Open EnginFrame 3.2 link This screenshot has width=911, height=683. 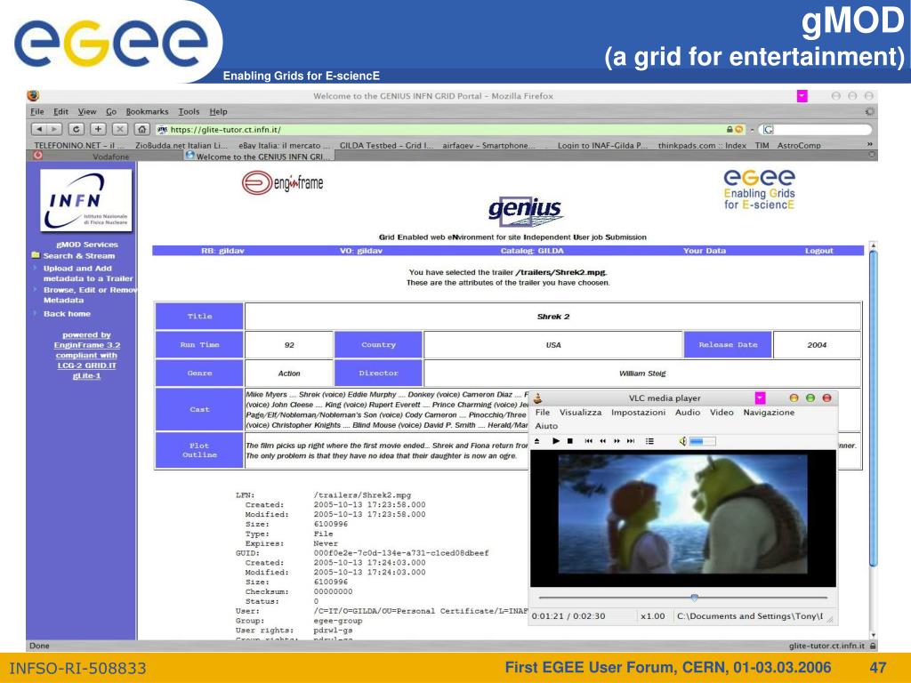[x=86, y=345]
